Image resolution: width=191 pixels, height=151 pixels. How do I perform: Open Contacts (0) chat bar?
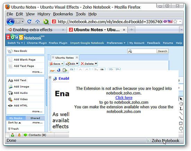tap(35, 135)
